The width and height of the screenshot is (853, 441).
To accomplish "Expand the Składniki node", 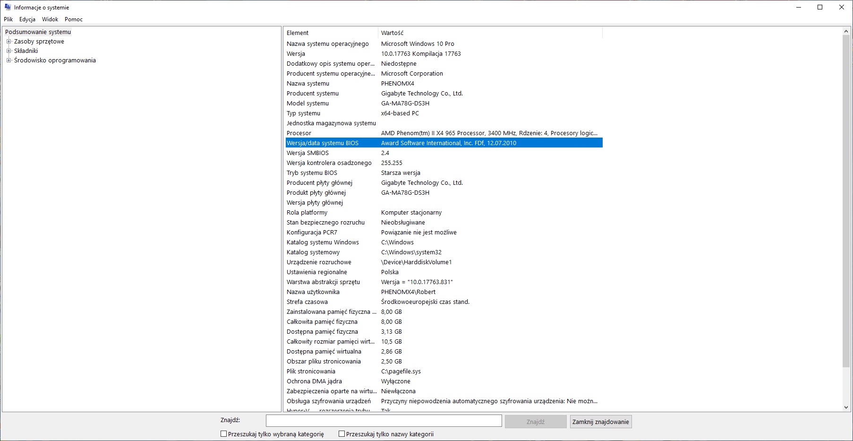I will click(9, 51).
